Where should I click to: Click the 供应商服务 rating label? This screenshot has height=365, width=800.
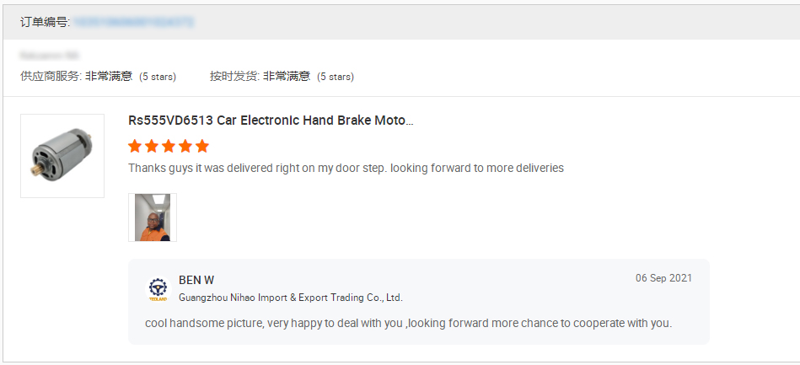click(x=51, y=76)
